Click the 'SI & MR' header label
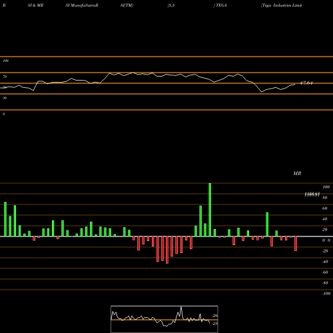 pos(35,5)
